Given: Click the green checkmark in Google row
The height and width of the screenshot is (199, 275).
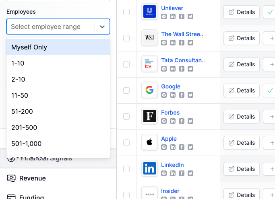Looking at the screenshot, I should [x=270, y=90].
